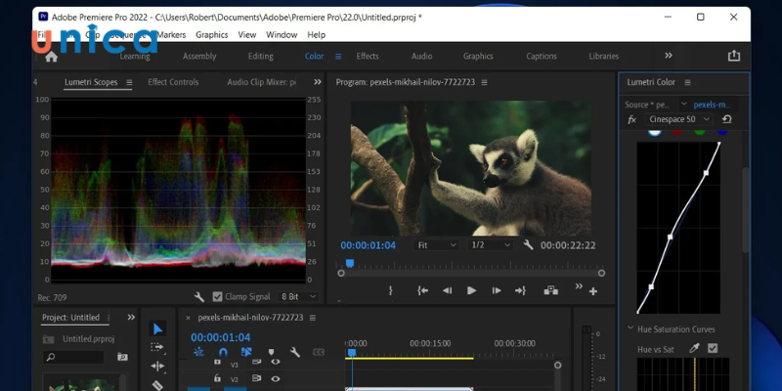Select the Selection arrow tool
Image resolution: width=782 pixels, height=391 pixels.
[x=157, y=328]
